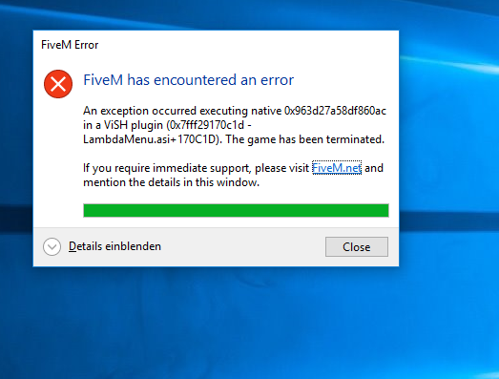Click empty title bar area right of title
Screen dimensions: 499x379
(248, 45)
